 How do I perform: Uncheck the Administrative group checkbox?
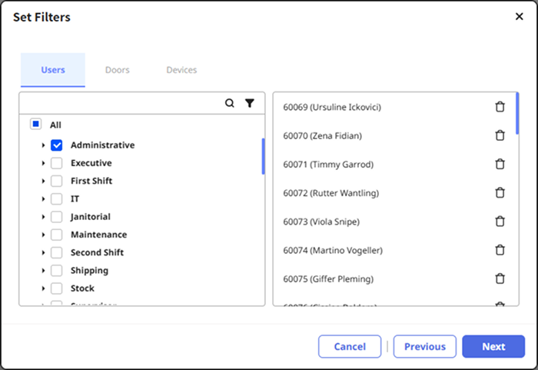[x=57, y=145]
